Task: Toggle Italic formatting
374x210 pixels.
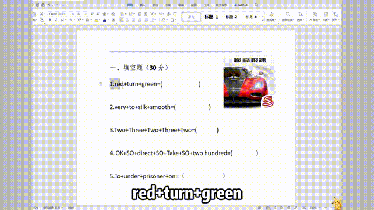Action: click(56, 20)
